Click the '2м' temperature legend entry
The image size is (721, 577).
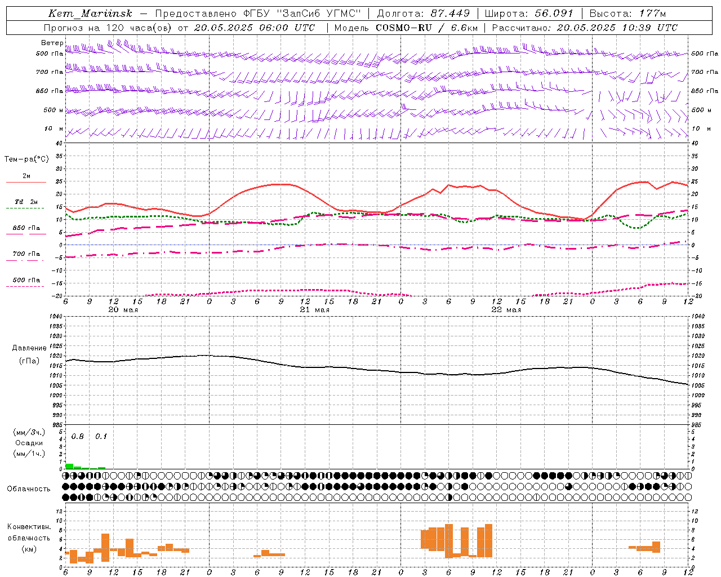coord(26,176)
